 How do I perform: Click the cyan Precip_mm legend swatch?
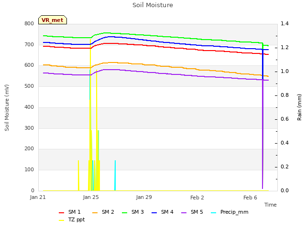point(214,213)
